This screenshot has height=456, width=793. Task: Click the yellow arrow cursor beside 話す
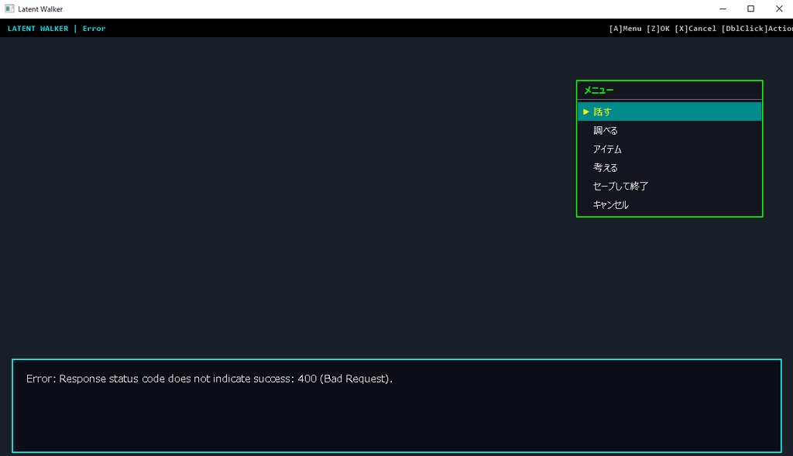585,111
